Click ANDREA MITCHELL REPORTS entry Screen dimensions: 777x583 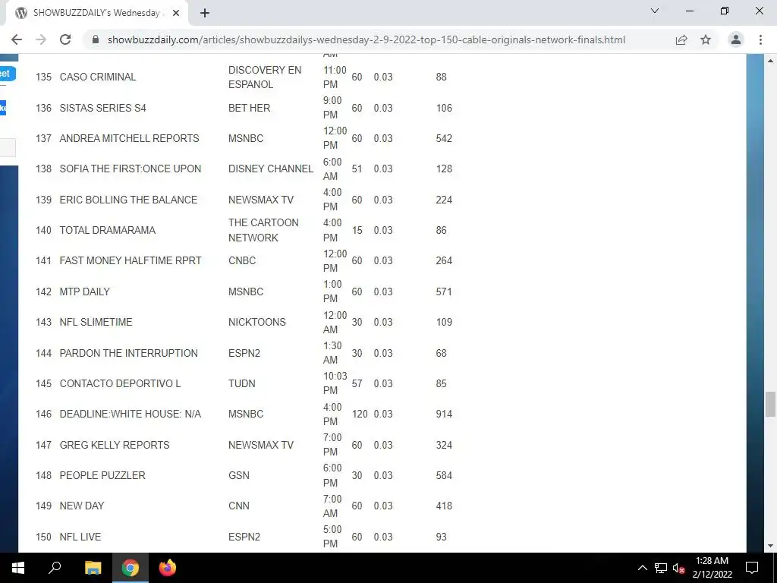point(129,138)
